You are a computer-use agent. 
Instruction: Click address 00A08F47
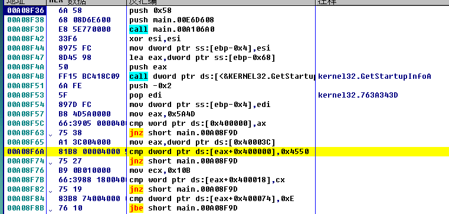coord(26,58)
